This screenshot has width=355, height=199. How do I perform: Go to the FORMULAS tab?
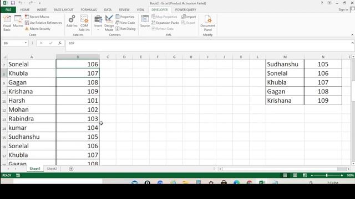[x=89, y=10]
